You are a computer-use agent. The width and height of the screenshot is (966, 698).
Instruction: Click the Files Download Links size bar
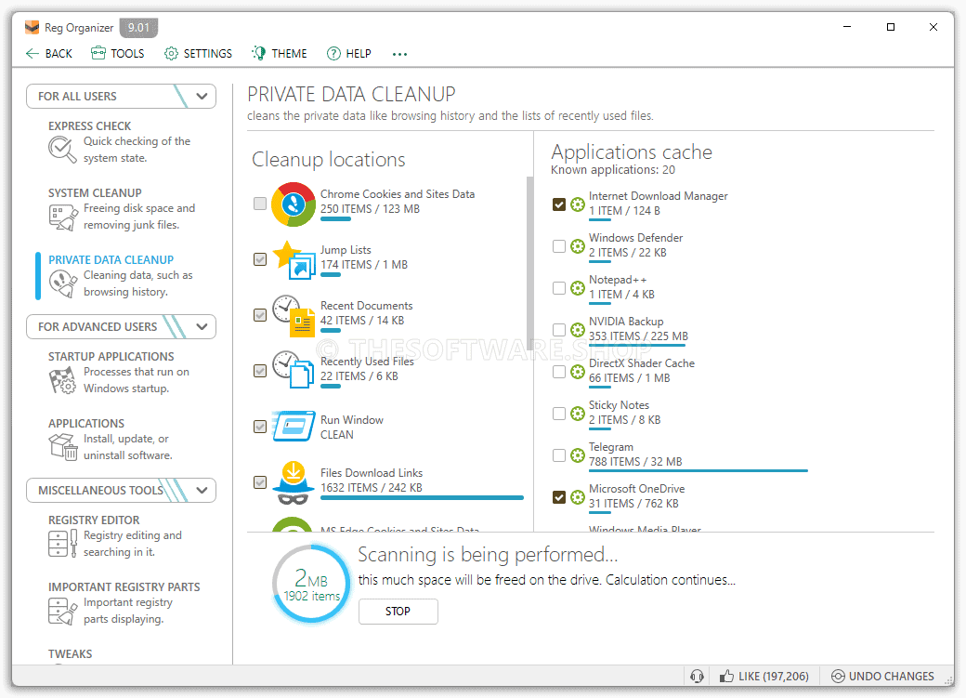coord(422,497)
